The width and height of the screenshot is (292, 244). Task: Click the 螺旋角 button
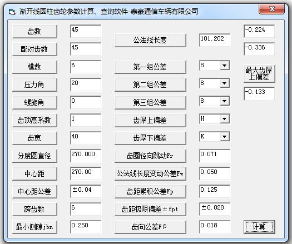tap(34, 103)
